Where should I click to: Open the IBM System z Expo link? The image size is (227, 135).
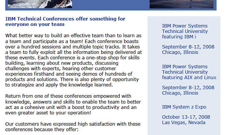pos(184,107)
